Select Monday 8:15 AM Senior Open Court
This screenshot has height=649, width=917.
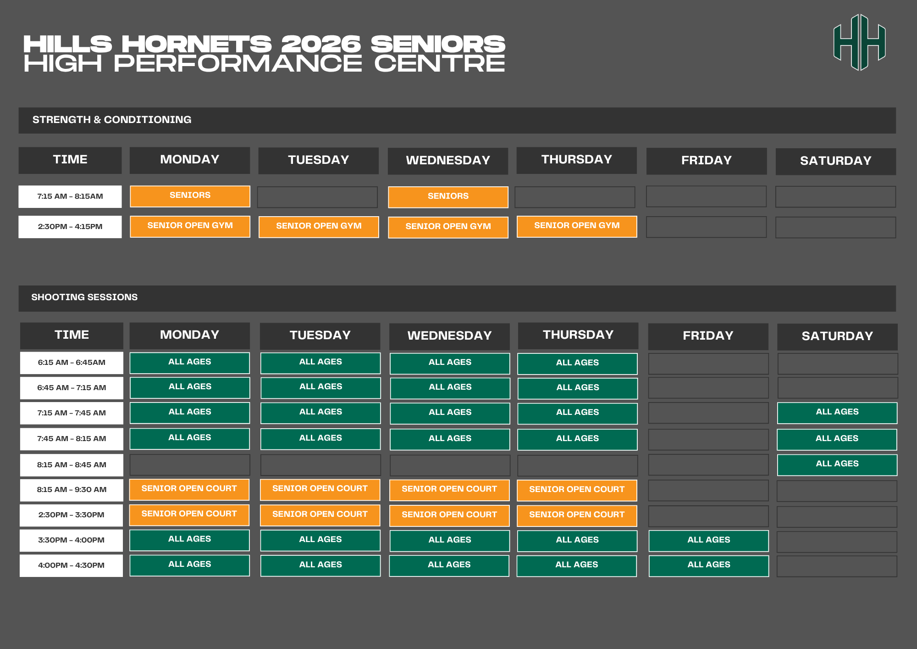point(189,489)
